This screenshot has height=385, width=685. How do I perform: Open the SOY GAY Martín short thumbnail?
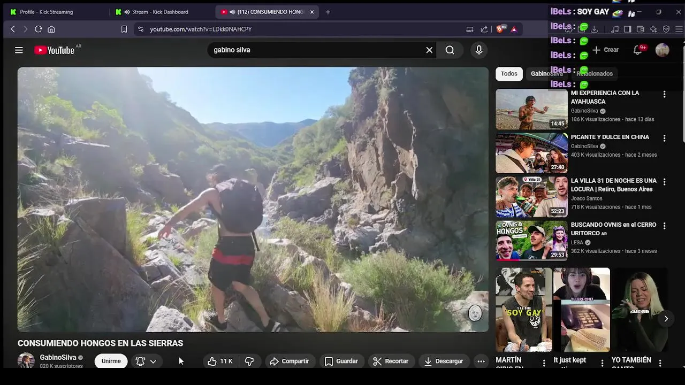[x=523, y=310]
